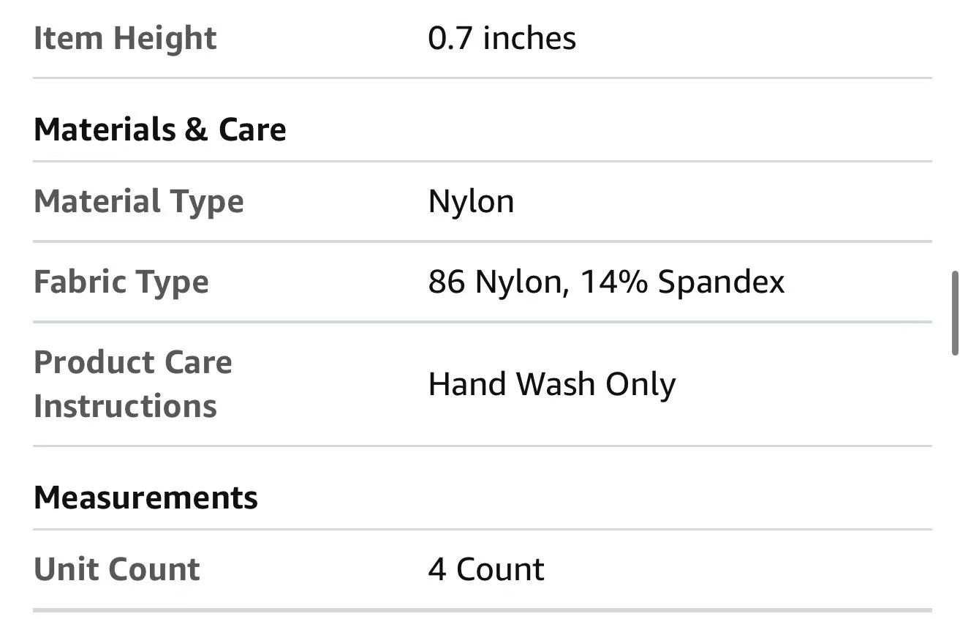Select the 86 Nylon, 14% Spandex text

[x=607, y=282]
